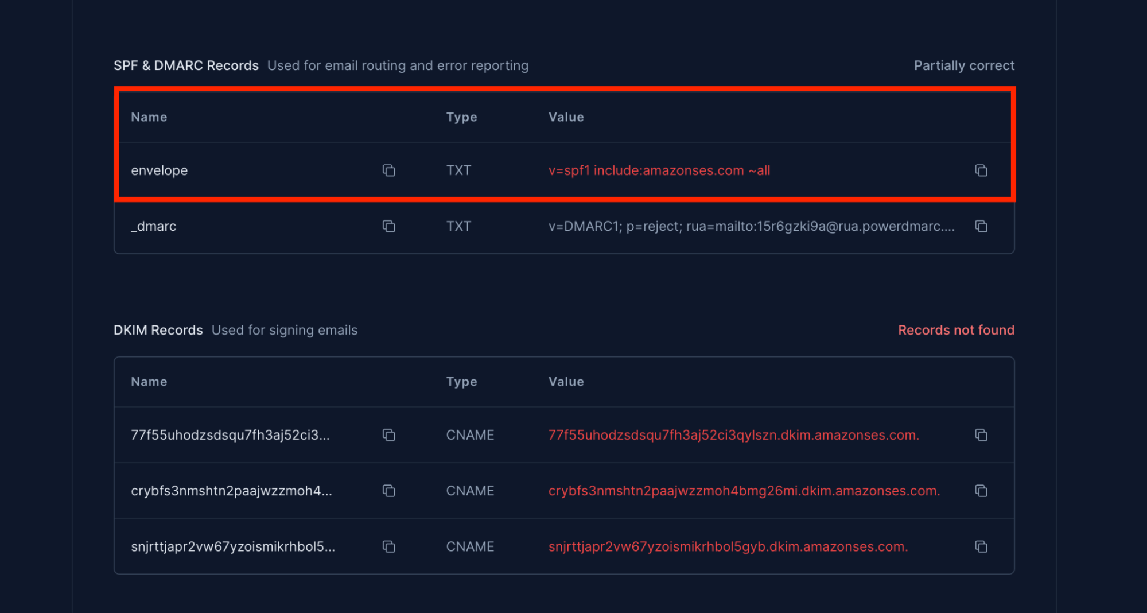The width and height of the screenshot is (1147, 613).
Task: Click the crybfs3nmshtn2 dkim.amazonses.com value
Action: [x=744, y=491]
